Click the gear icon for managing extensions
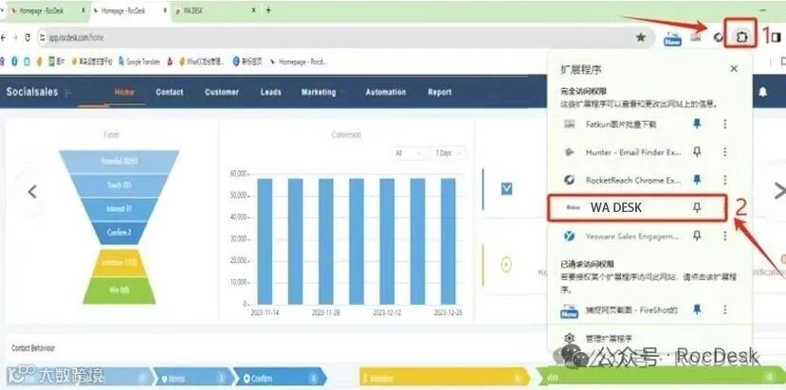786x390 pixels. (x=569, y=339)
